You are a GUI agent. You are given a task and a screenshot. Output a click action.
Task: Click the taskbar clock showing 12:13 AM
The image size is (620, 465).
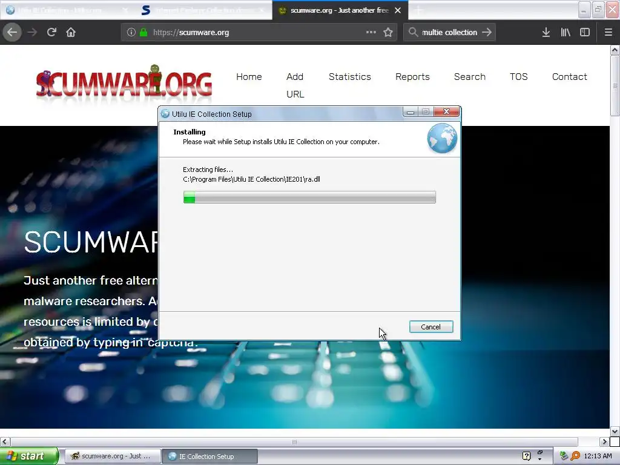598,456
